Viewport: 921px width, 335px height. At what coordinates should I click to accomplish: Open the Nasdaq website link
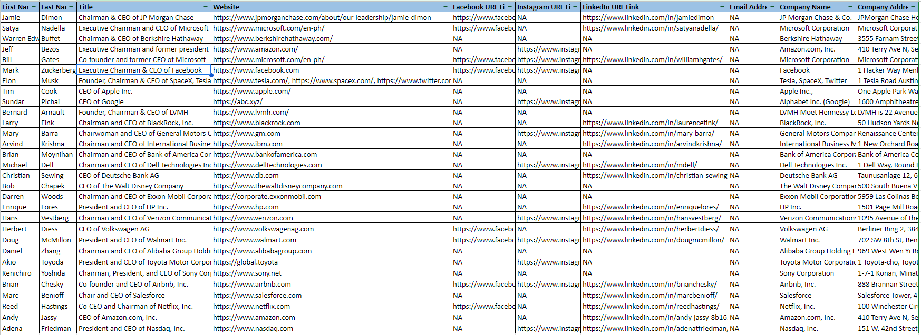pyautogui.click(x=253, y=328)
